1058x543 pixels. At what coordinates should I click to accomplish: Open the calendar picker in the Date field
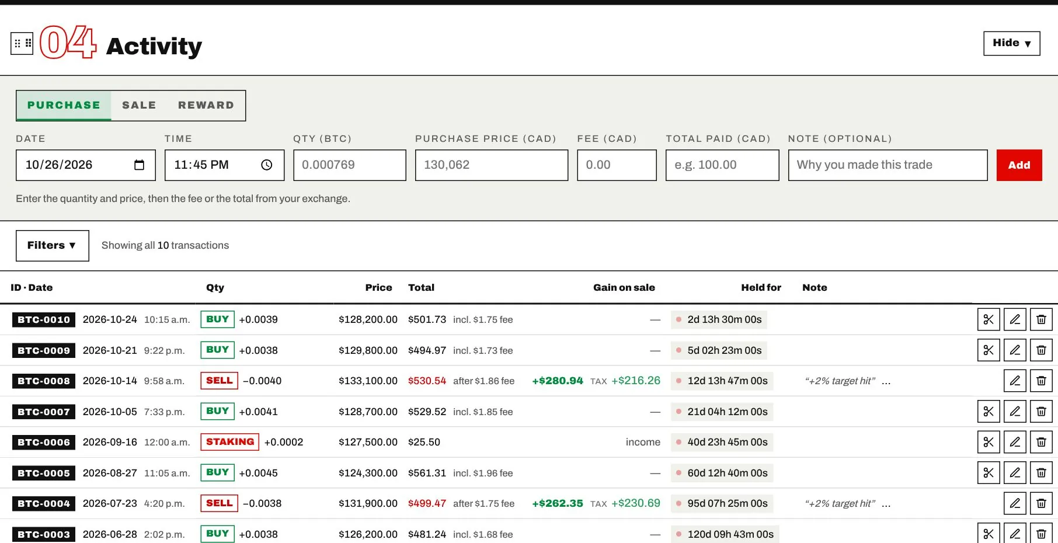point(139,165)
